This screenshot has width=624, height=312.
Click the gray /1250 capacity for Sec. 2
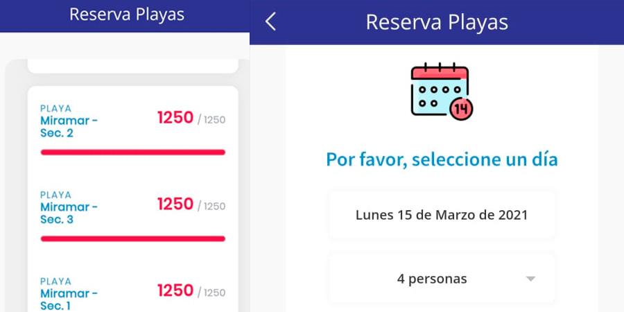pyautogui.click(x=212, y=120)
